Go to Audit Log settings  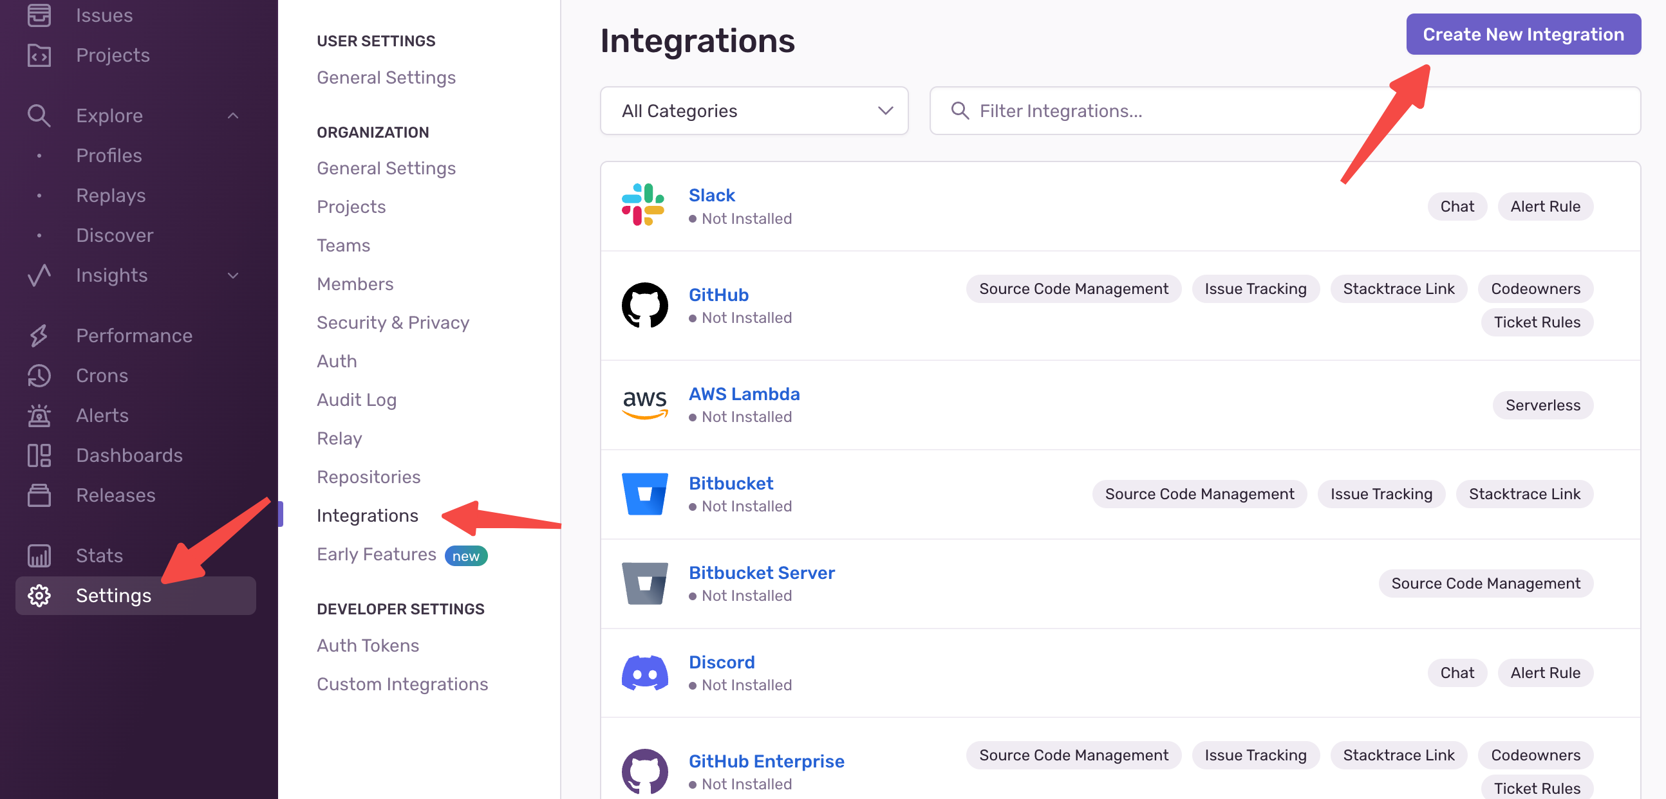tap(357, 399)
